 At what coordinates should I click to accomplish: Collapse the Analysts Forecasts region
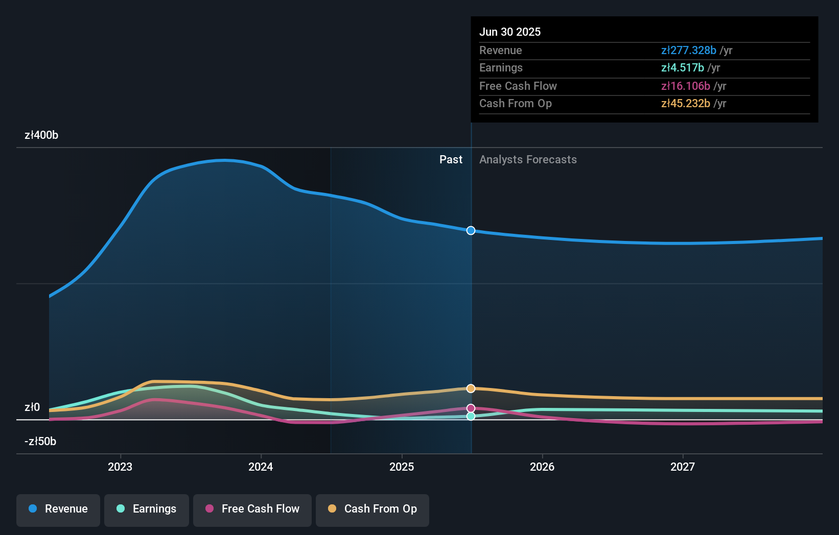528,159
